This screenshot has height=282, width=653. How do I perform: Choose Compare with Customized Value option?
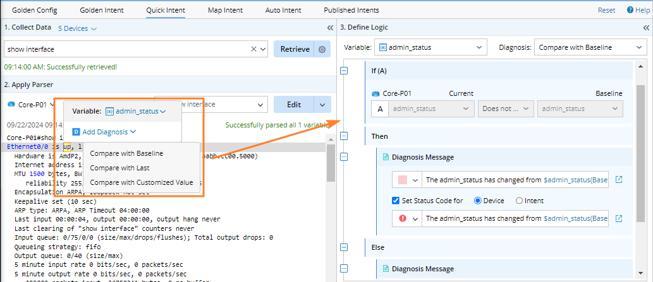click(x=142, y=182)
